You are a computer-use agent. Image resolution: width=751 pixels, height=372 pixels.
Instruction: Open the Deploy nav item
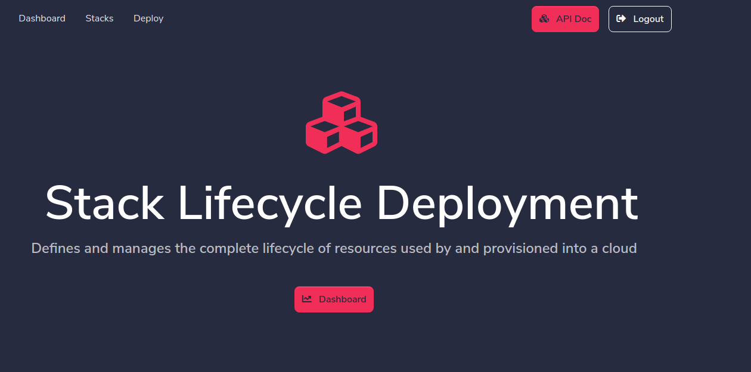148,18
